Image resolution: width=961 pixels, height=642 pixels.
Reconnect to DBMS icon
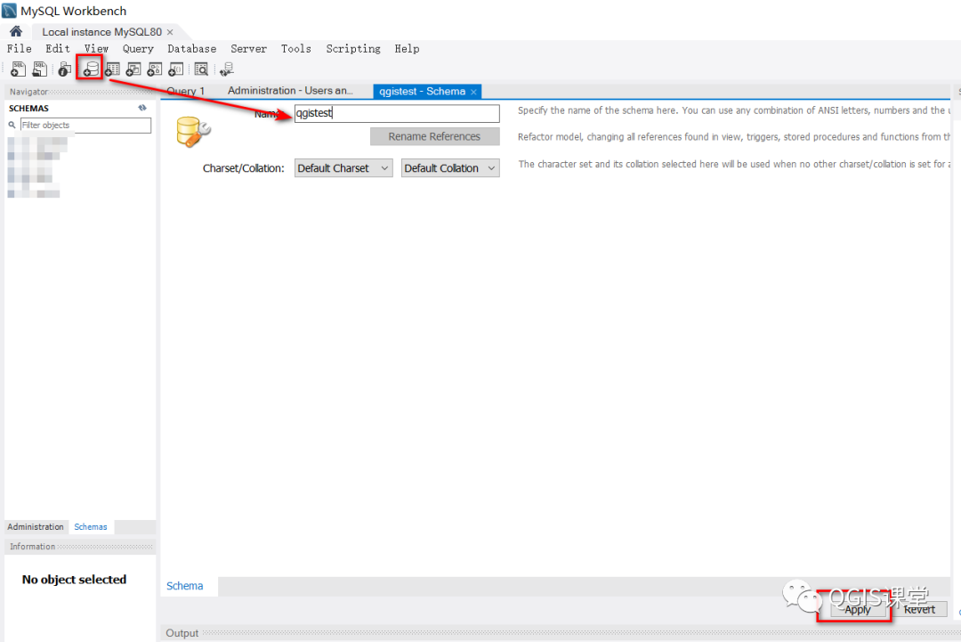point(227,69)
